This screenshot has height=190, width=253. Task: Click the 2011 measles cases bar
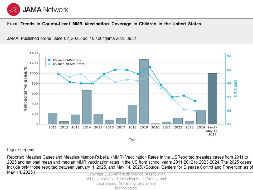click(52, 118)
